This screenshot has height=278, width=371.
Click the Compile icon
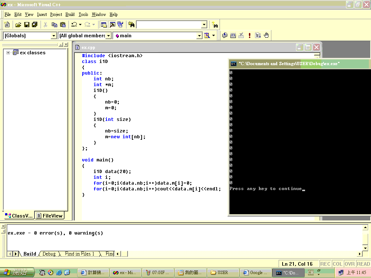(x=225, y=35)
